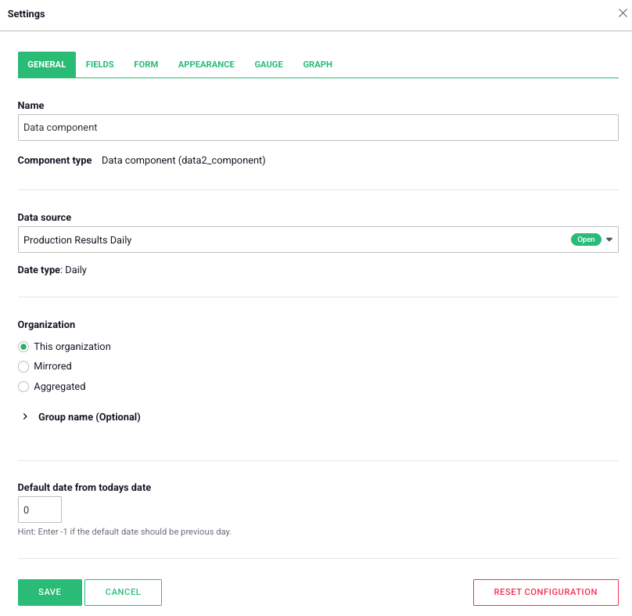Choose the Mirrored organization option
Viewport: 632px width, 616px height.
tap(23, 366)
